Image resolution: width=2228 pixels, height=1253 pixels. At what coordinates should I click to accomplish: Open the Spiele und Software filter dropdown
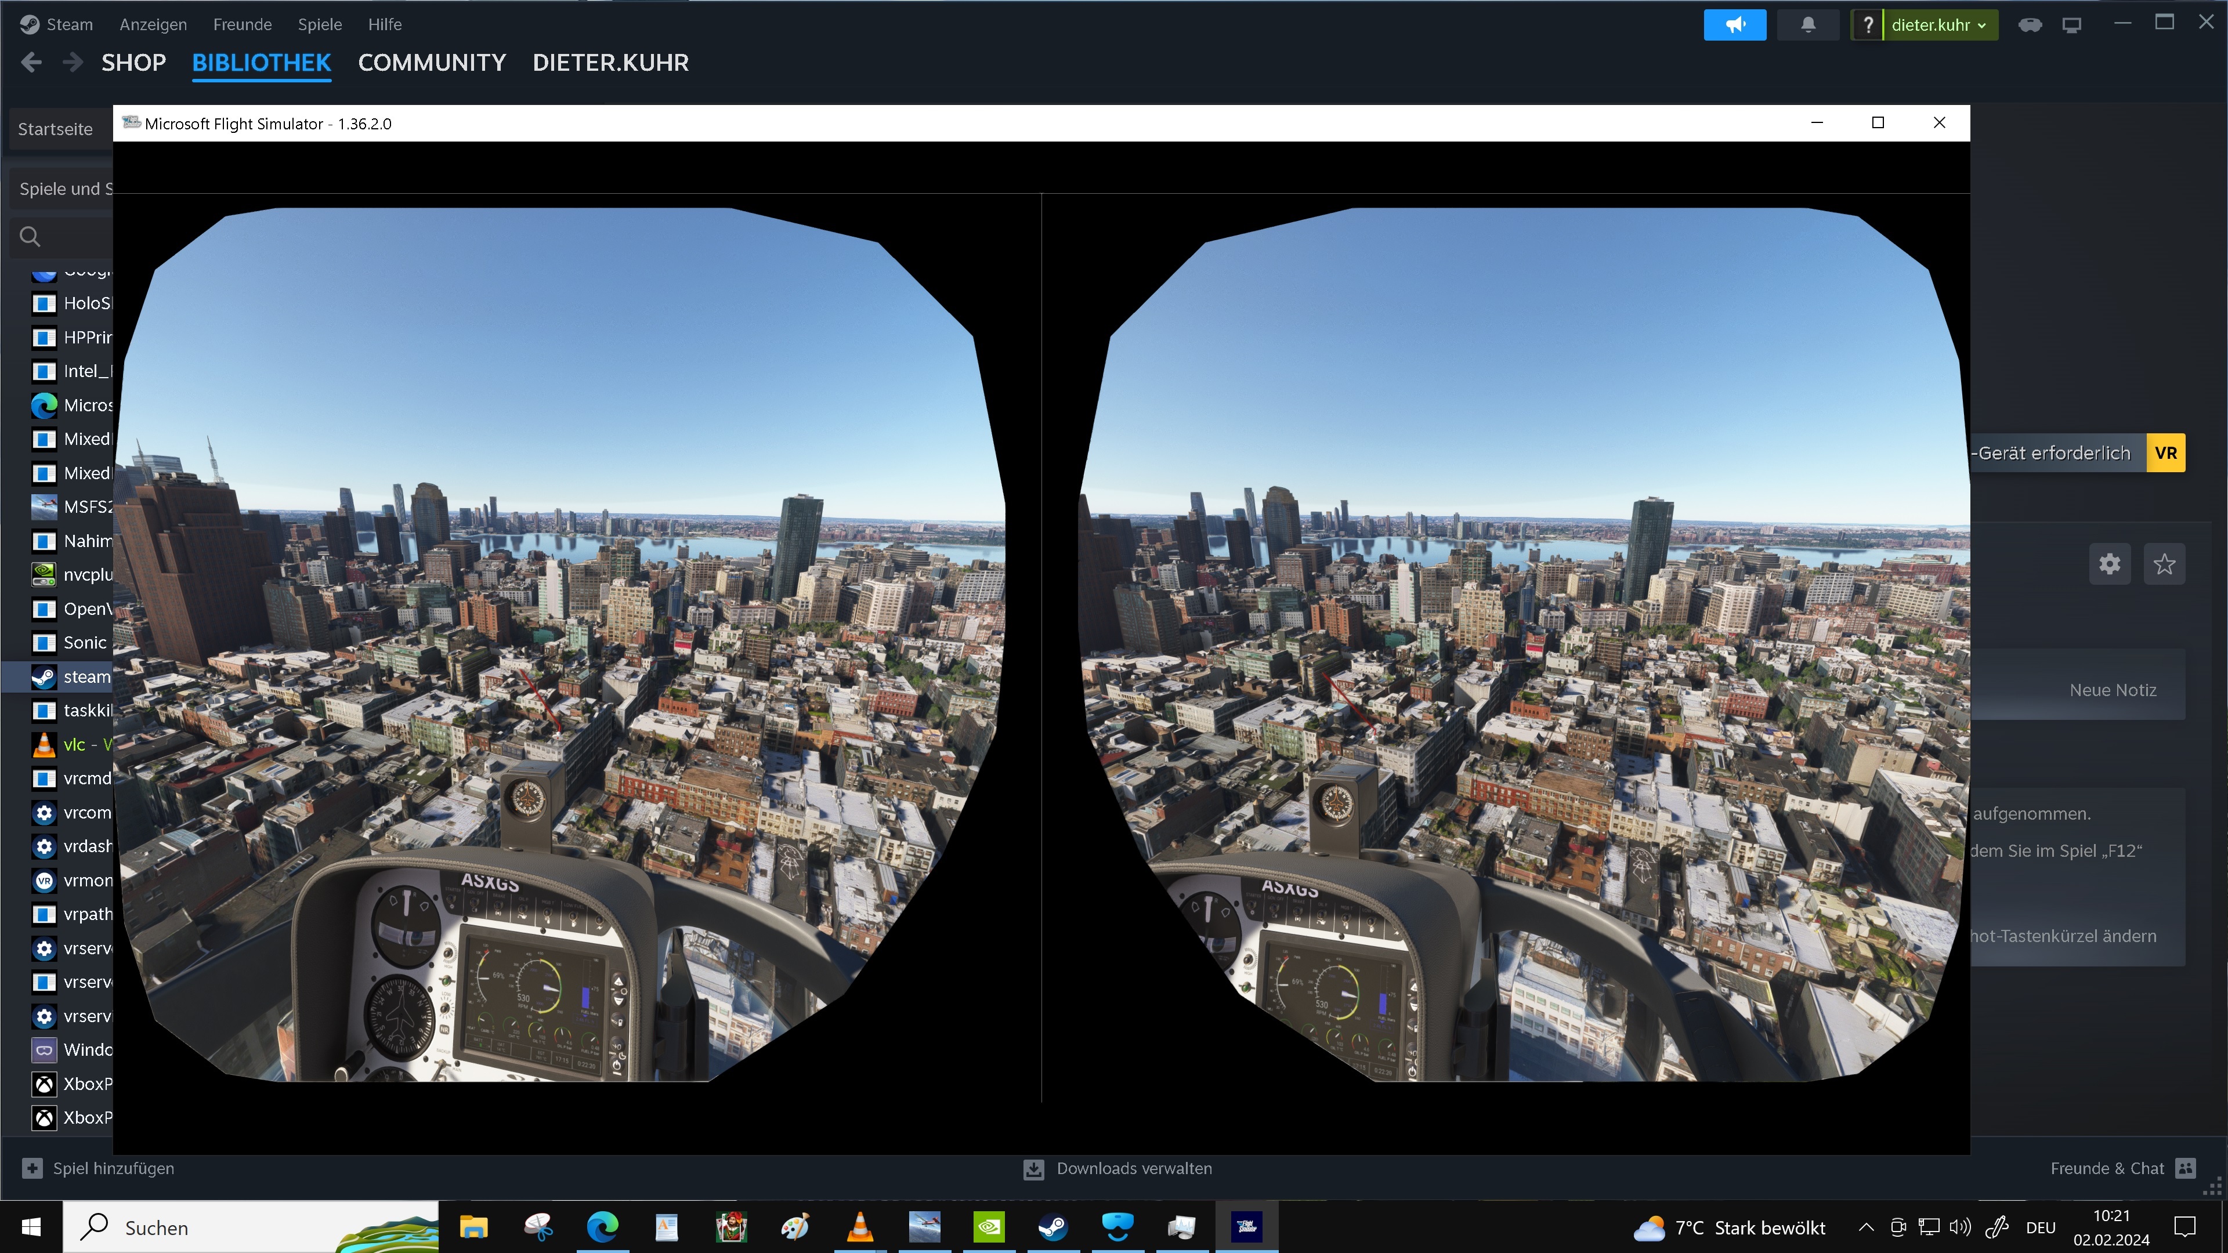(x=60, y=189)
